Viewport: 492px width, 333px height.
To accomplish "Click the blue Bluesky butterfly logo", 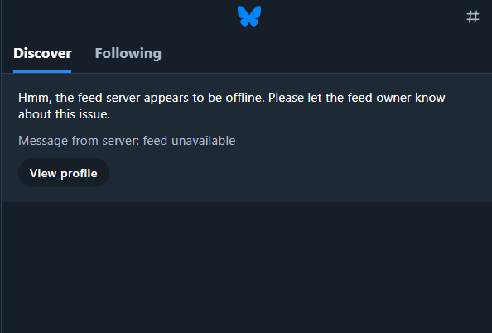I will [x=249, y=16].
